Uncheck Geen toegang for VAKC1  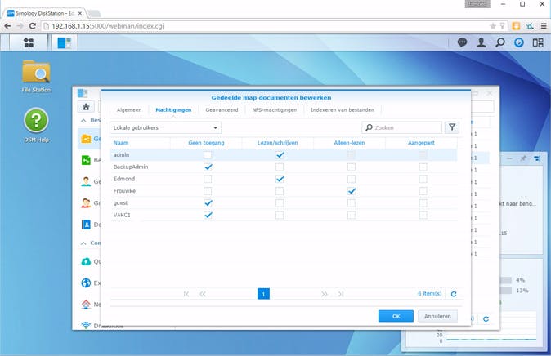pos(208,215)
